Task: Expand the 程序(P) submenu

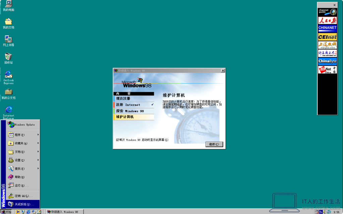Action: click(23, 135)
